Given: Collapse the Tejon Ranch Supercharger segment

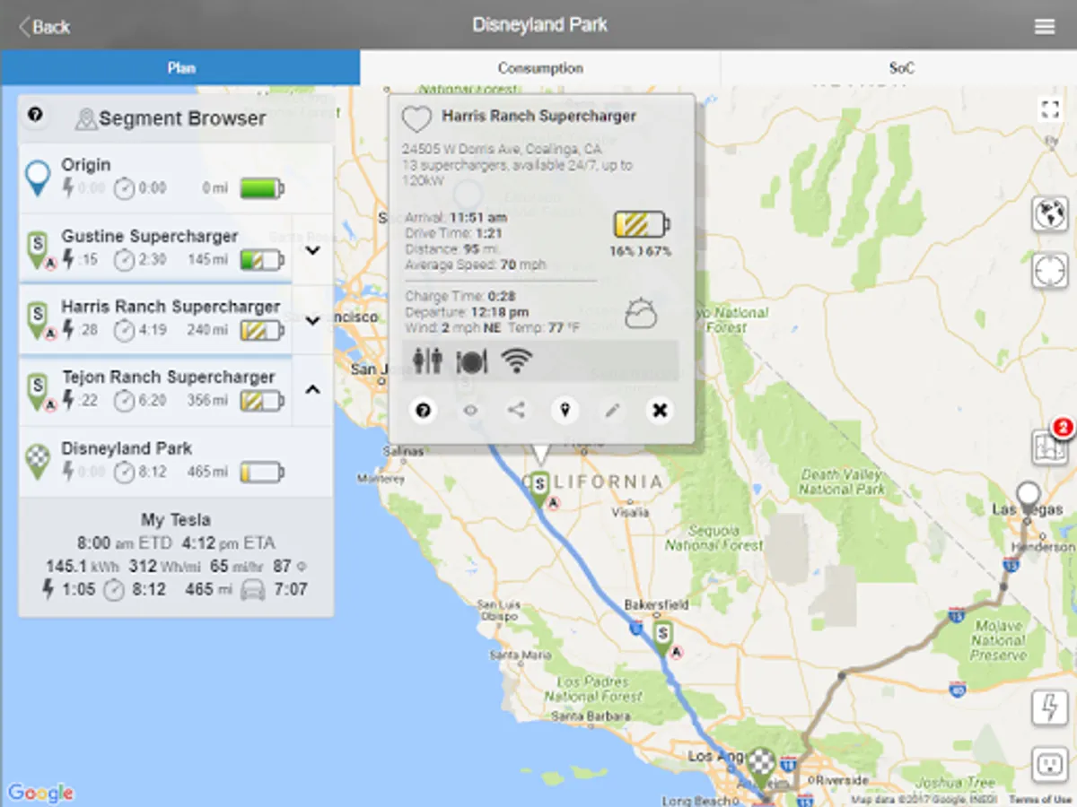Looking at the screenshot, I should coord(312,390).
